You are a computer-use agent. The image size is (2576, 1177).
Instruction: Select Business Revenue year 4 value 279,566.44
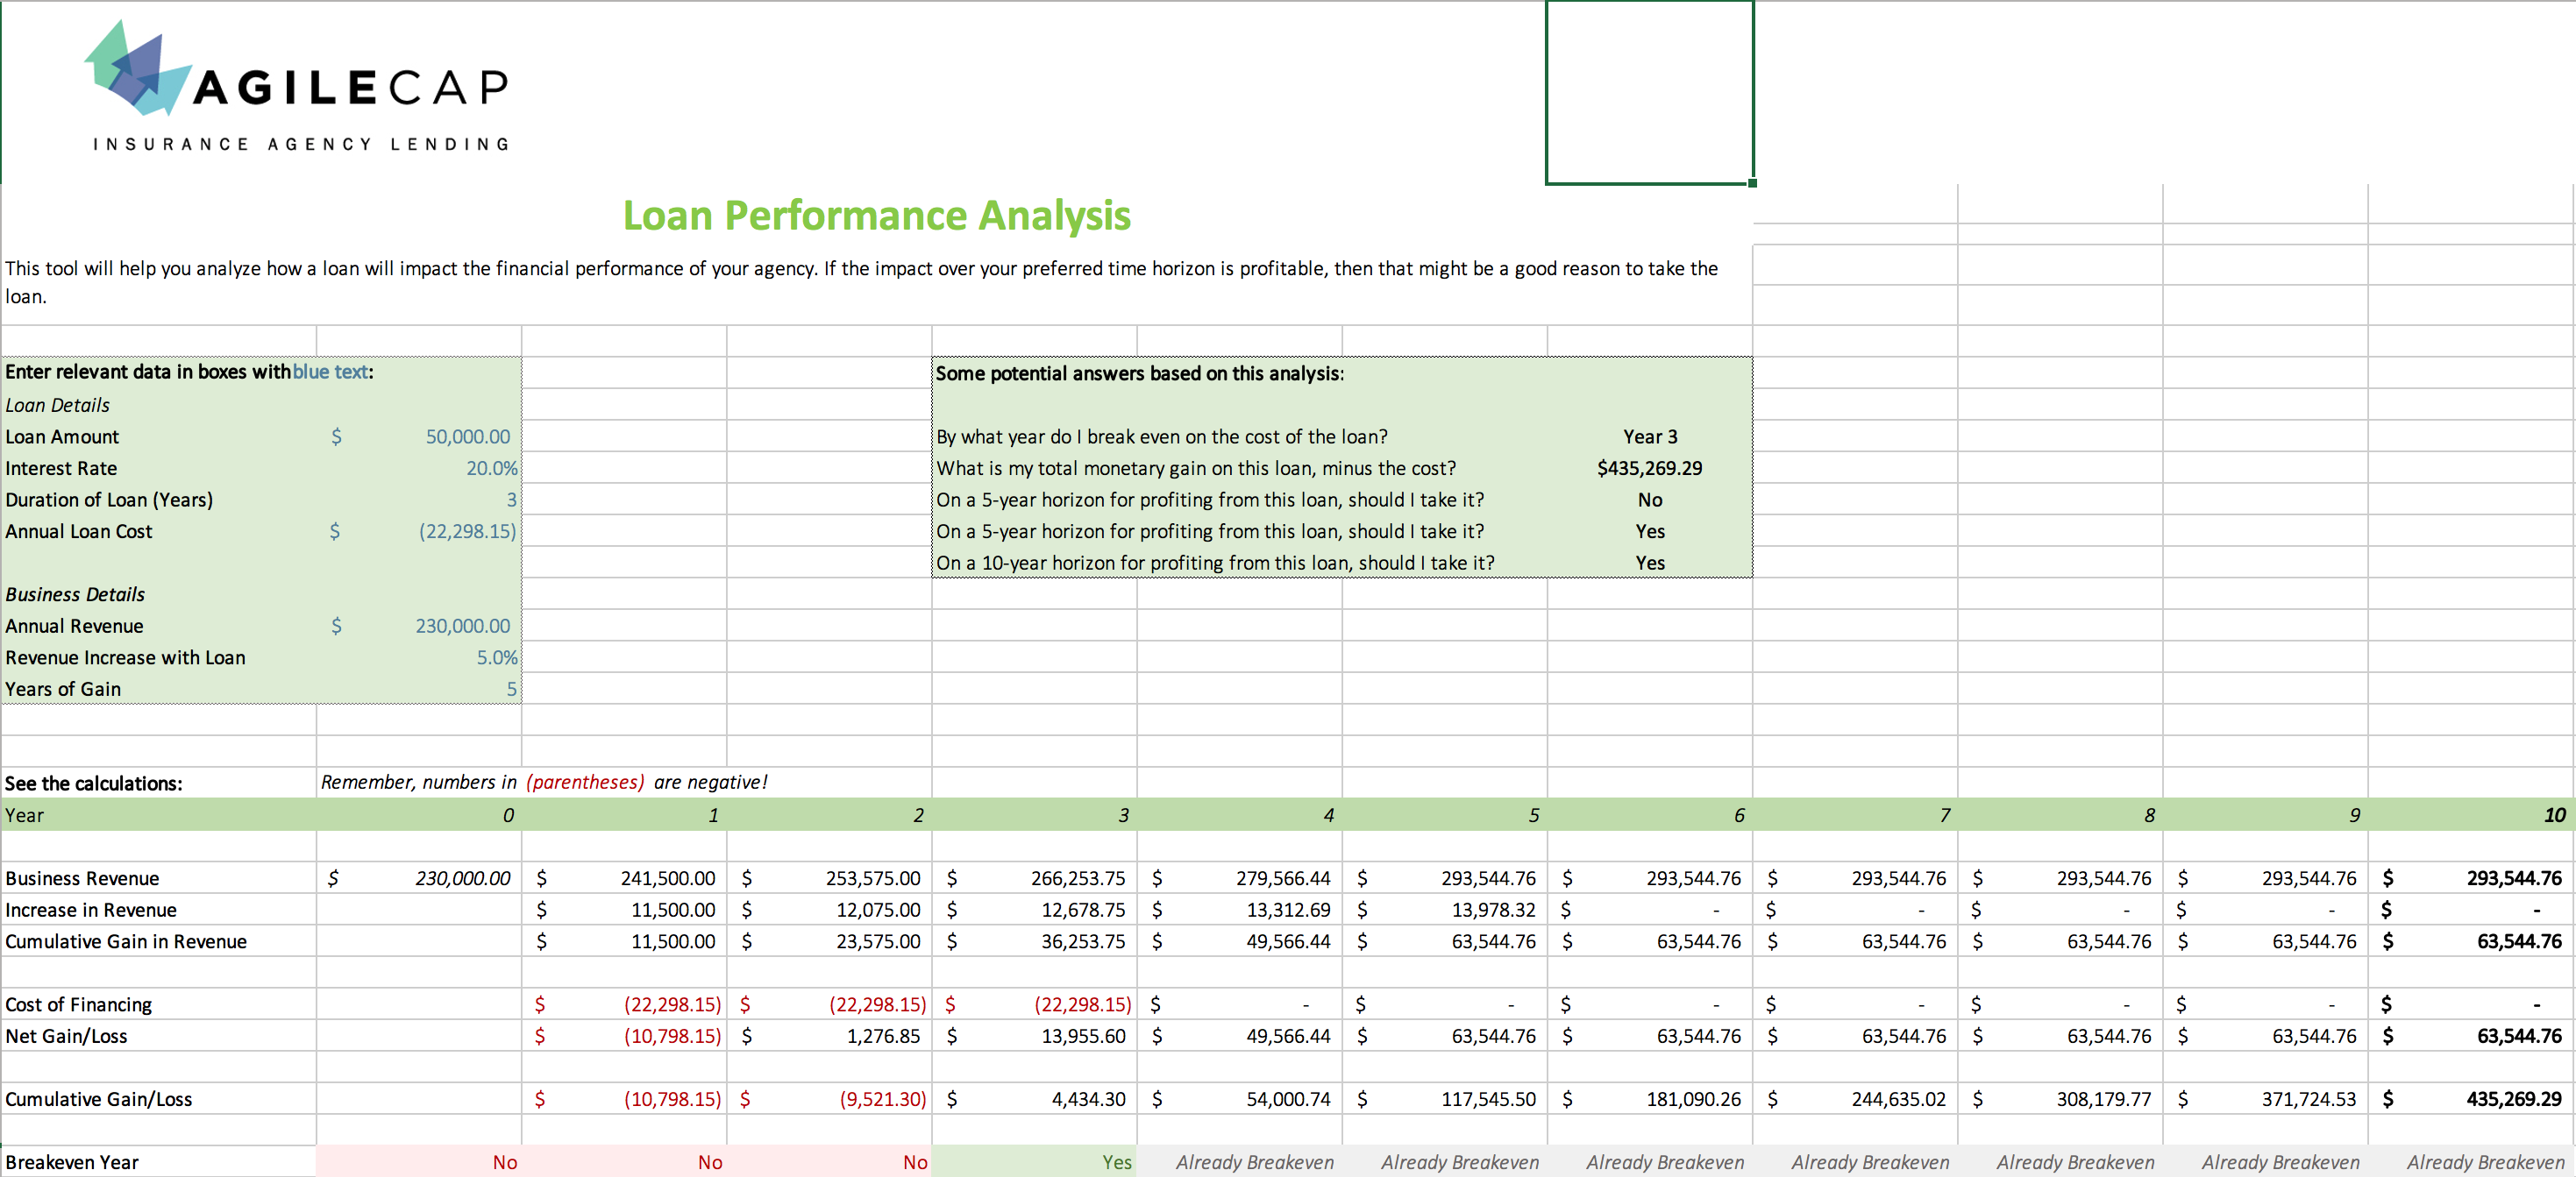tap(1240, 878)
